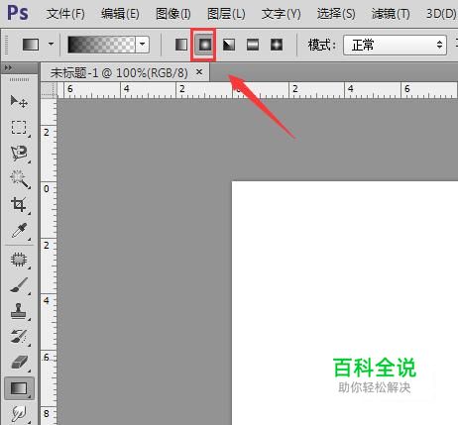Select the Magic Wand tool
Viewport: 458px width, 425px height.
[19, 179]
